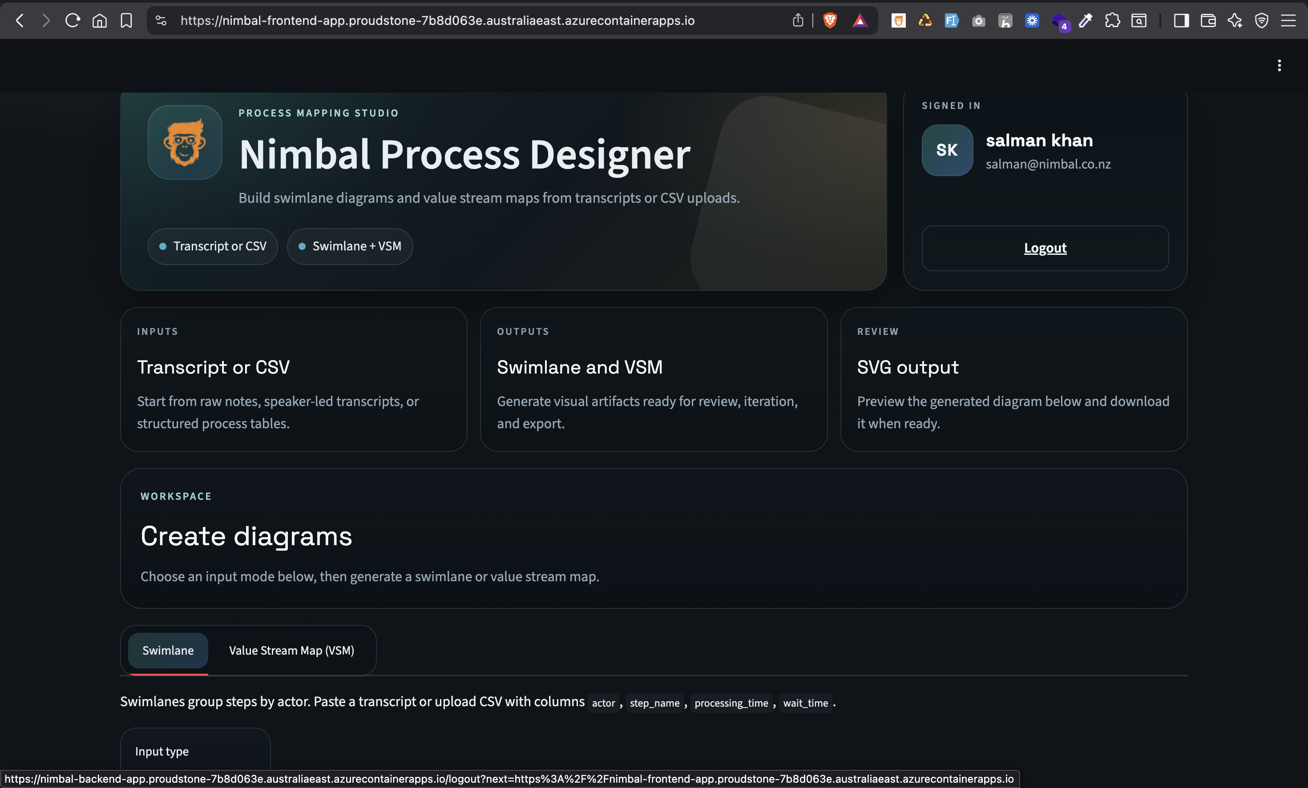Open the SK avatar profile icon
Image resolution: width=1308 pixels, height=788 pixels.
(947, 150)
